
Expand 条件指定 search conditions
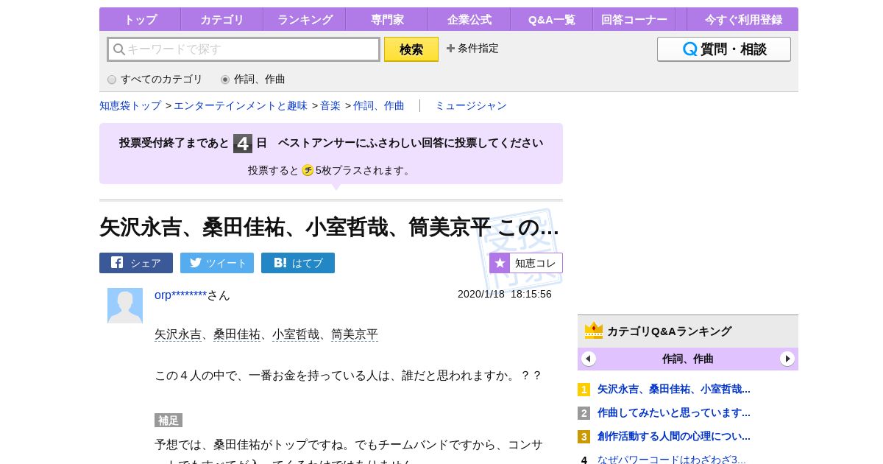pyautogui.click(x=472, y=49)
